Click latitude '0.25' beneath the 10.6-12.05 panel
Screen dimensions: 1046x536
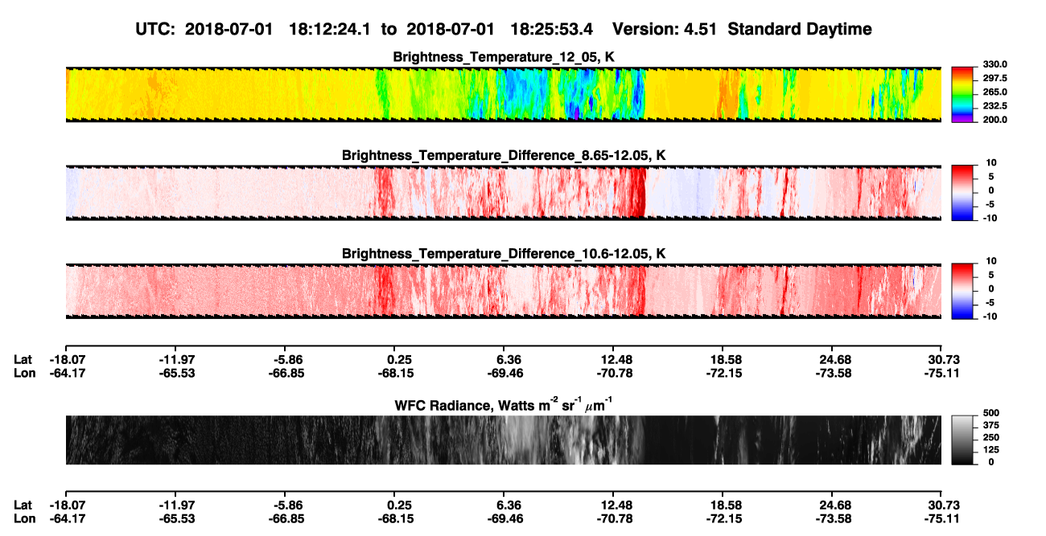coord(399,359)
